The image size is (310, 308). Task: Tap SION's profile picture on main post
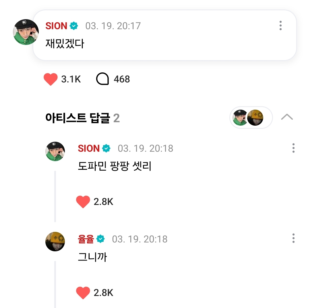[26, 32]
